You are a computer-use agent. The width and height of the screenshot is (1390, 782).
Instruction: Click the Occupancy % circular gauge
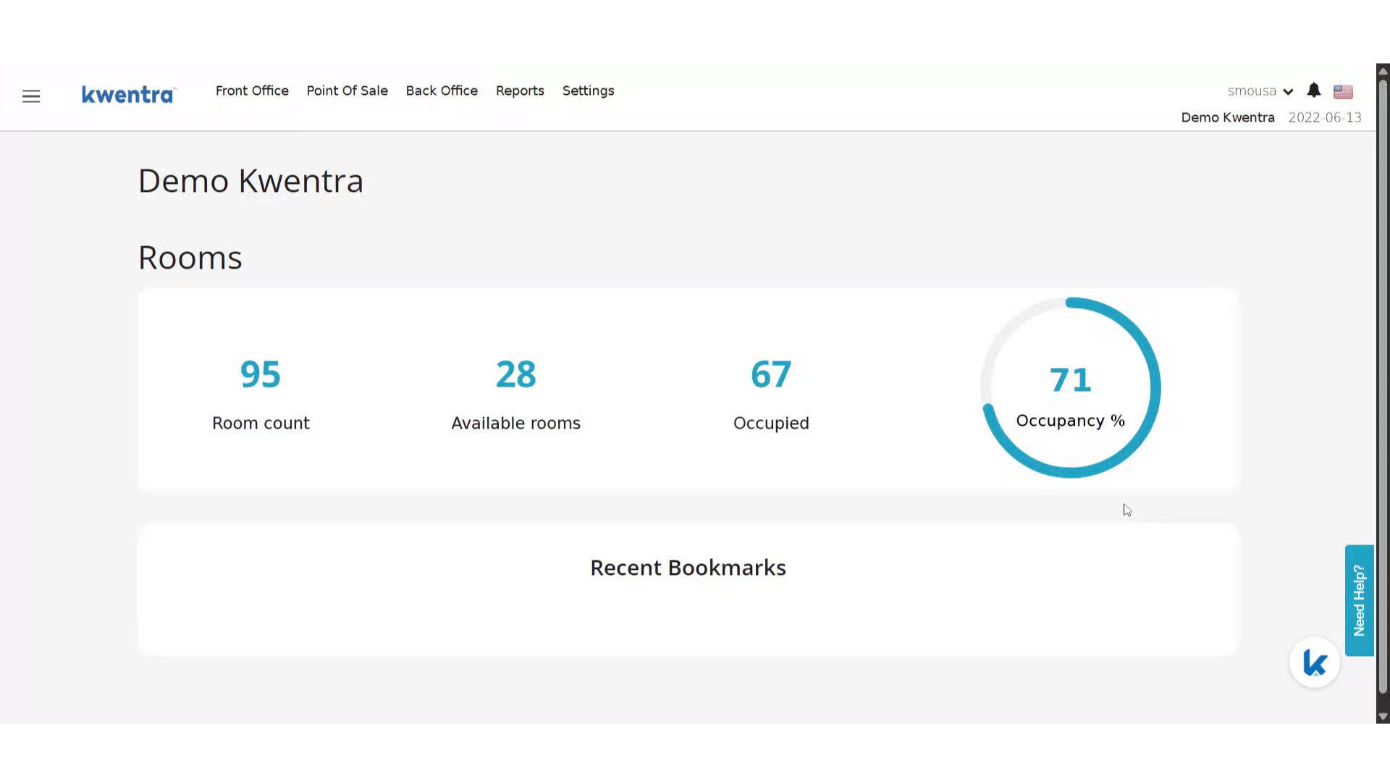click(1071, 388)
